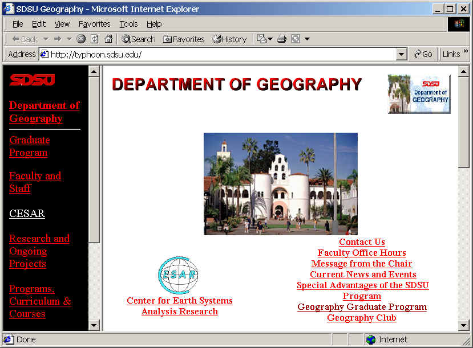The image size is (473, 348).
Task: Click the campus building photo
Action: tap(281, 183)
